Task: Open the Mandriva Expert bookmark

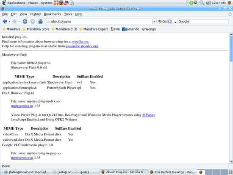Action: coord(94,29)
